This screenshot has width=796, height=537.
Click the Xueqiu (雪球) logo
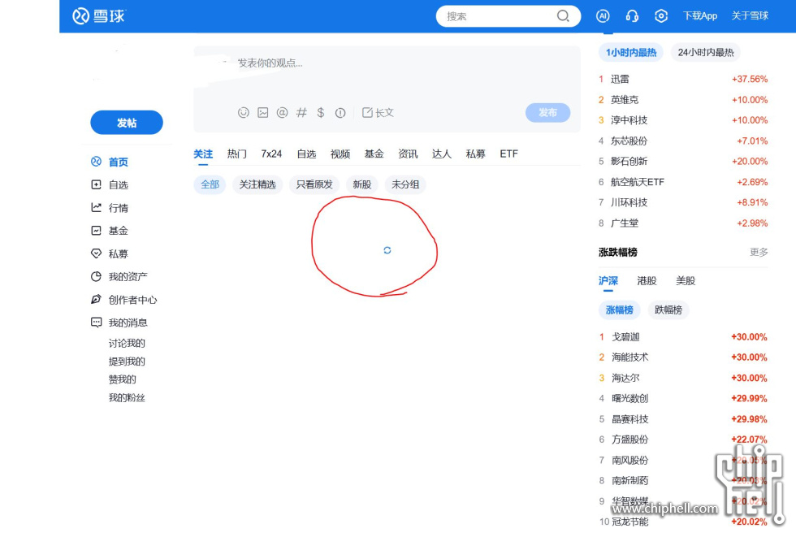[98, 16]
